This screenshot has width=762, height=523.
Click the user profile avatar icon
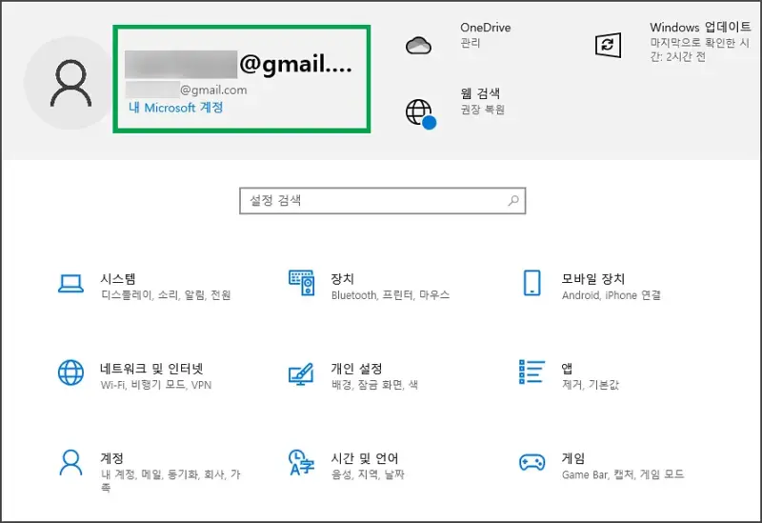point(70,83)
